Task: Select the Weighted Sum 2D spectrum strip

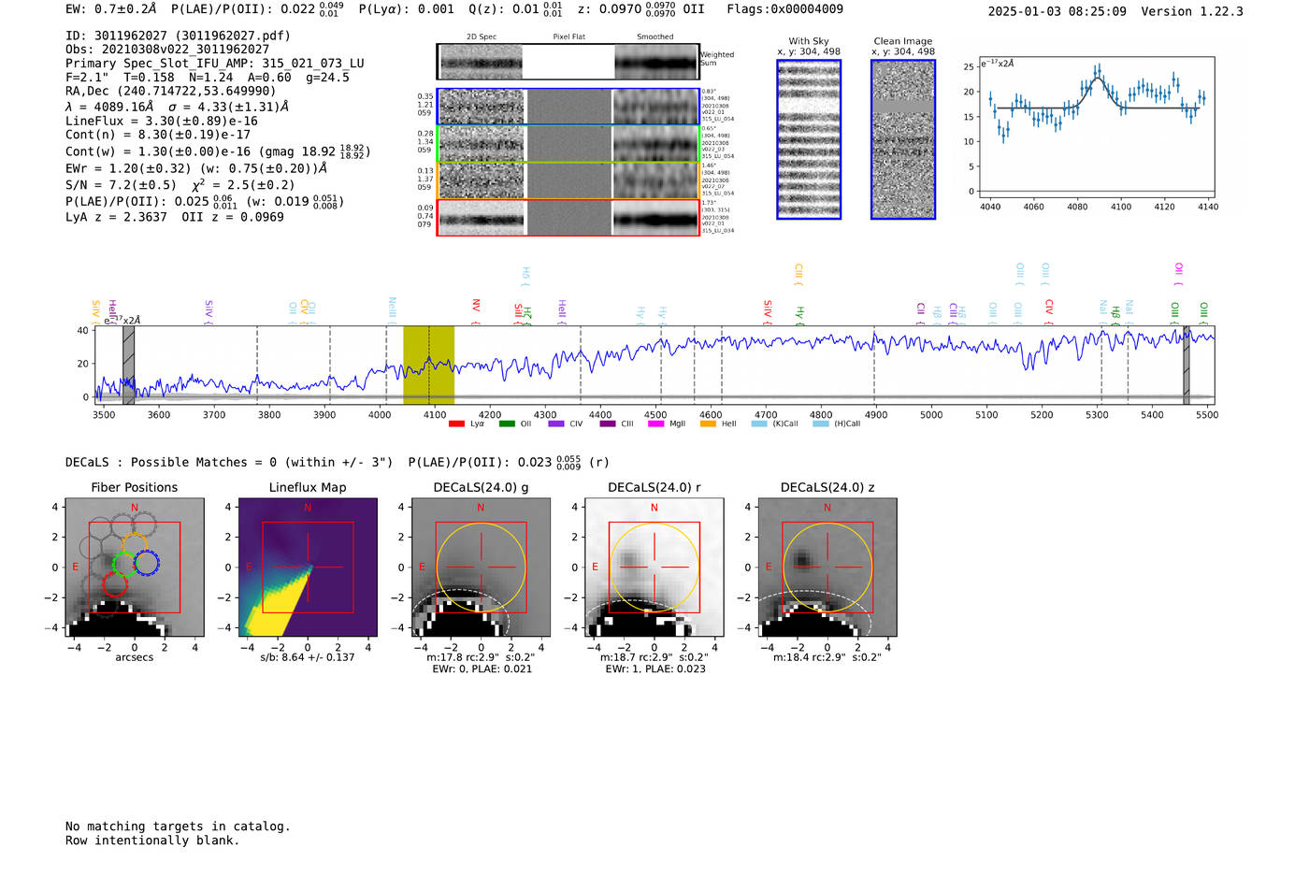Action: pyautogui.click(x=568, y=62)
